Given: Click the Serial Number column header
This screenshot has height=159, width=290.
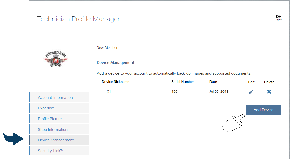Looking at the screenshot, I should [182, 82].
